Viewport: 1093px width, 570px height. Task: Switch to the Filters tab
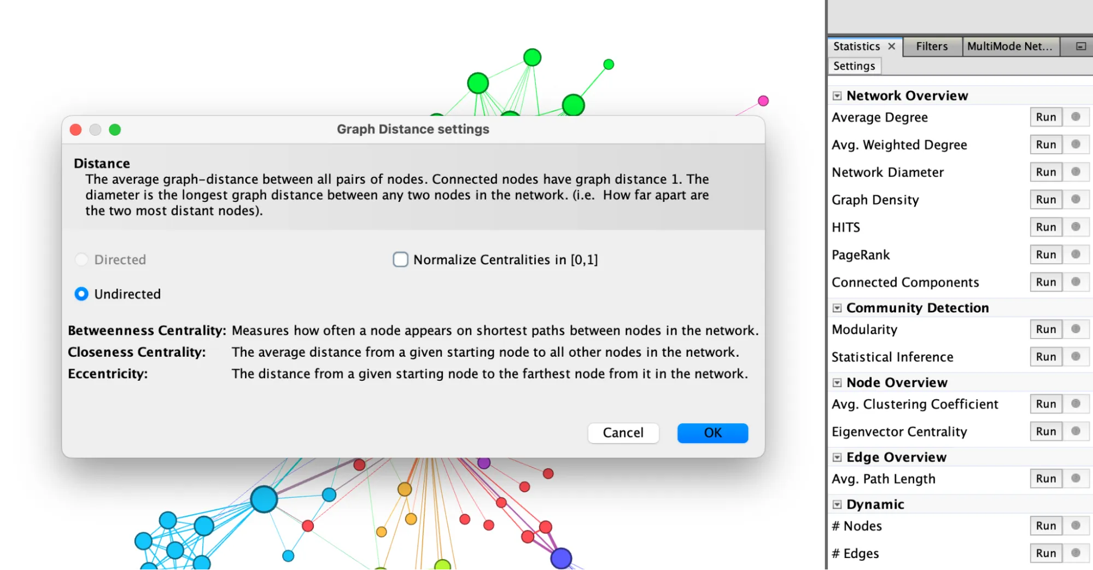click(x=931, y=46)
